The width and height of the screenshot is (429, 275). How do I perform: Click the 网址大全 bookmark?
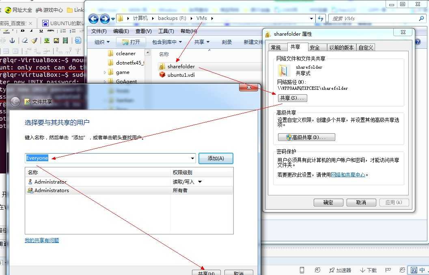(x=19, y=10)
